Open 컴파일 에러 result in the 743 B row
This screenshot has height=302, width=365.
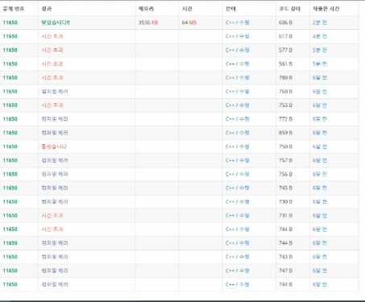55,257
